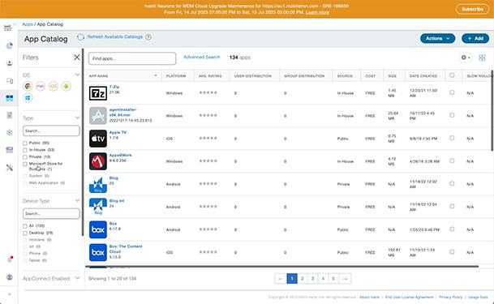Click the Filters panel vertical scrollbar

tap(83, 142)
